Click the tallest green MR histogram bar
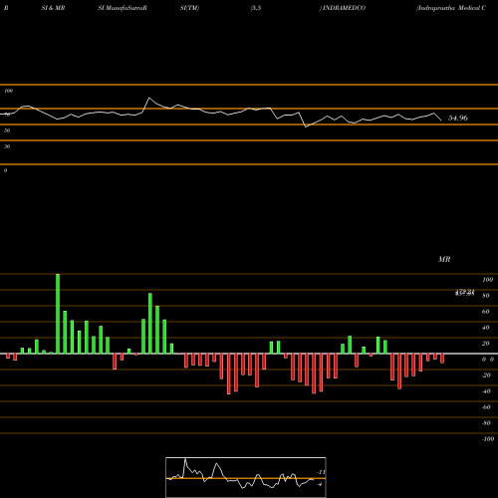498x498 pixels. pyautogui.click(x=58, y=314)
